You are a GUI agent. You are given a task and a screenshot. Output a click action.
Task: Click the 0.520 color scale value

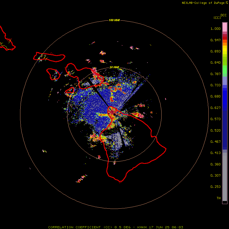(x=216, y=131)
